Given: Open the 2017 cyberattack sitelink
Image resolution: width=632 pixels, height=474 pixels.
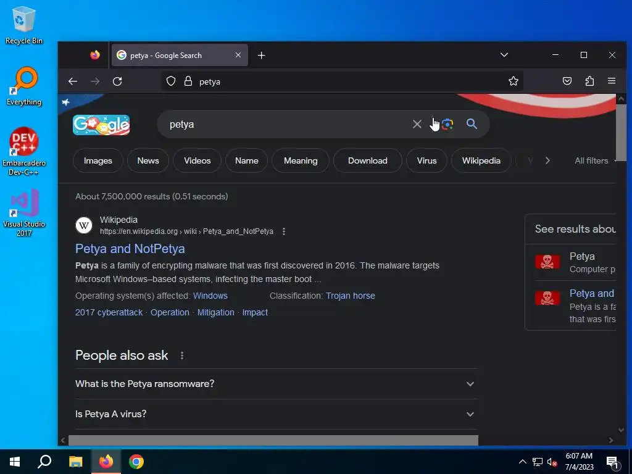Looking at the screenshot, I should click(109, 312).
